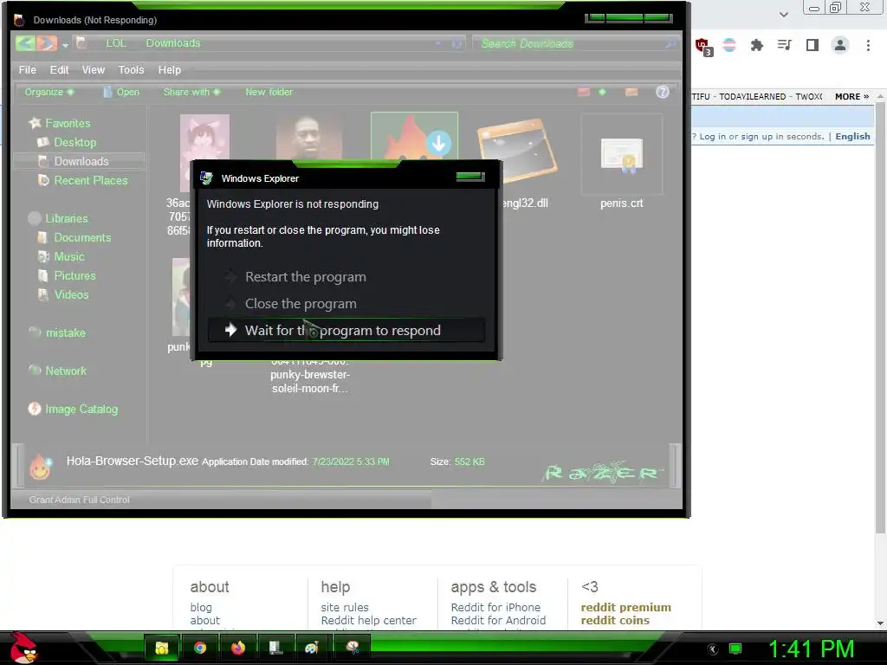The height and width of the screenshot is (665, 887).
Task: Select the penis.crt certificate file
Action: tap(622, 154)
